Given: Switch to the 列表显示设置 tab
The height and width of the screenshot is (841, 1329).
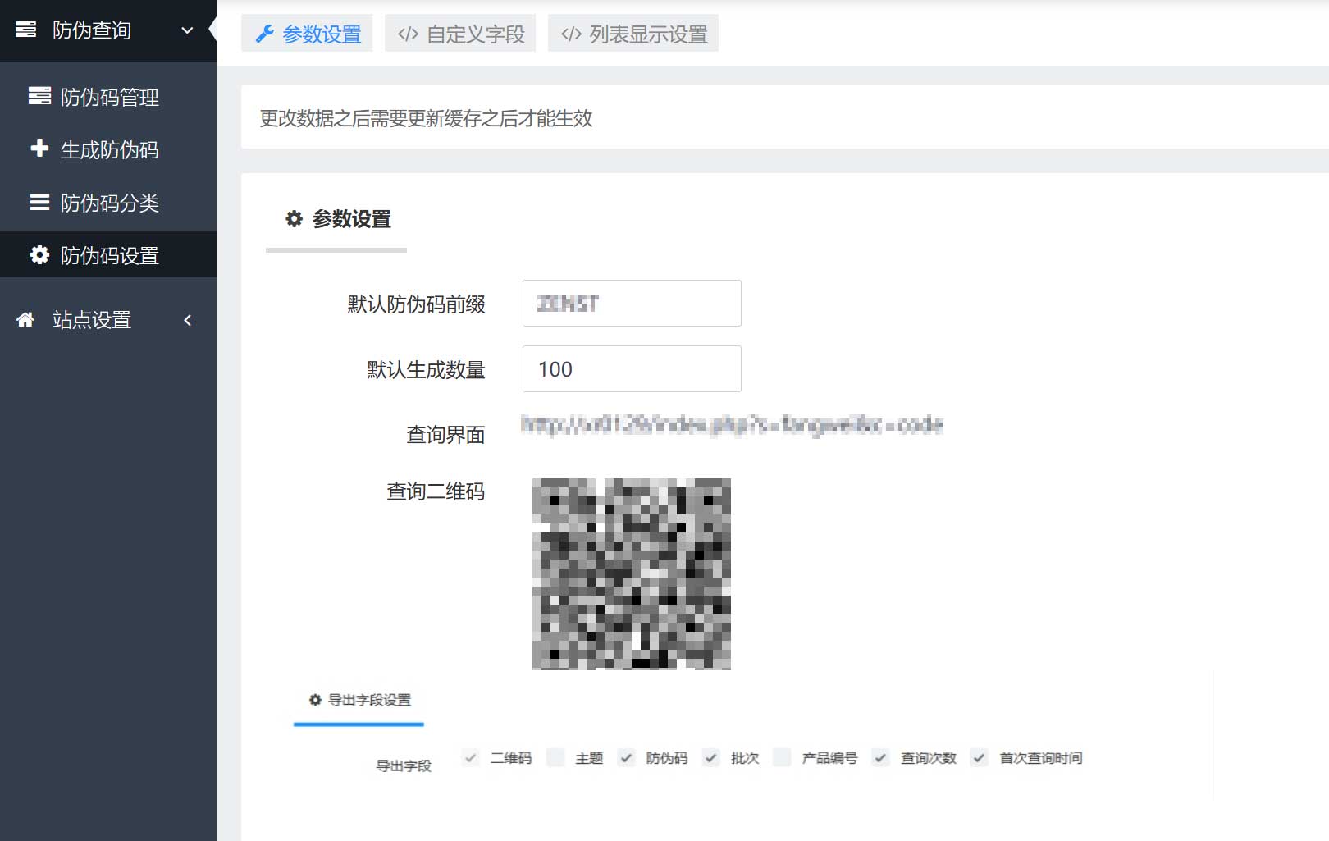Looking at the screenshot, I should (633, 33).
